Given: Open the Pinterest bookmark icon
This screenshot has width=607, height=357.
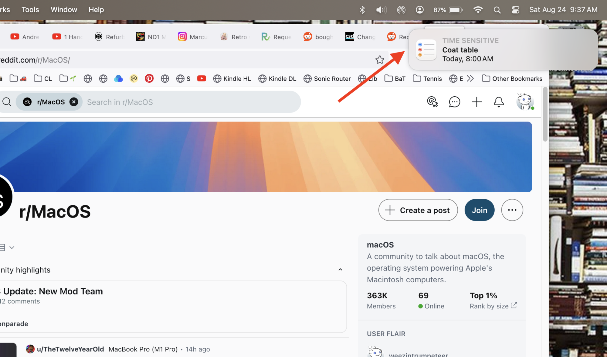Looking at the screenshot, I should [149, 79].
